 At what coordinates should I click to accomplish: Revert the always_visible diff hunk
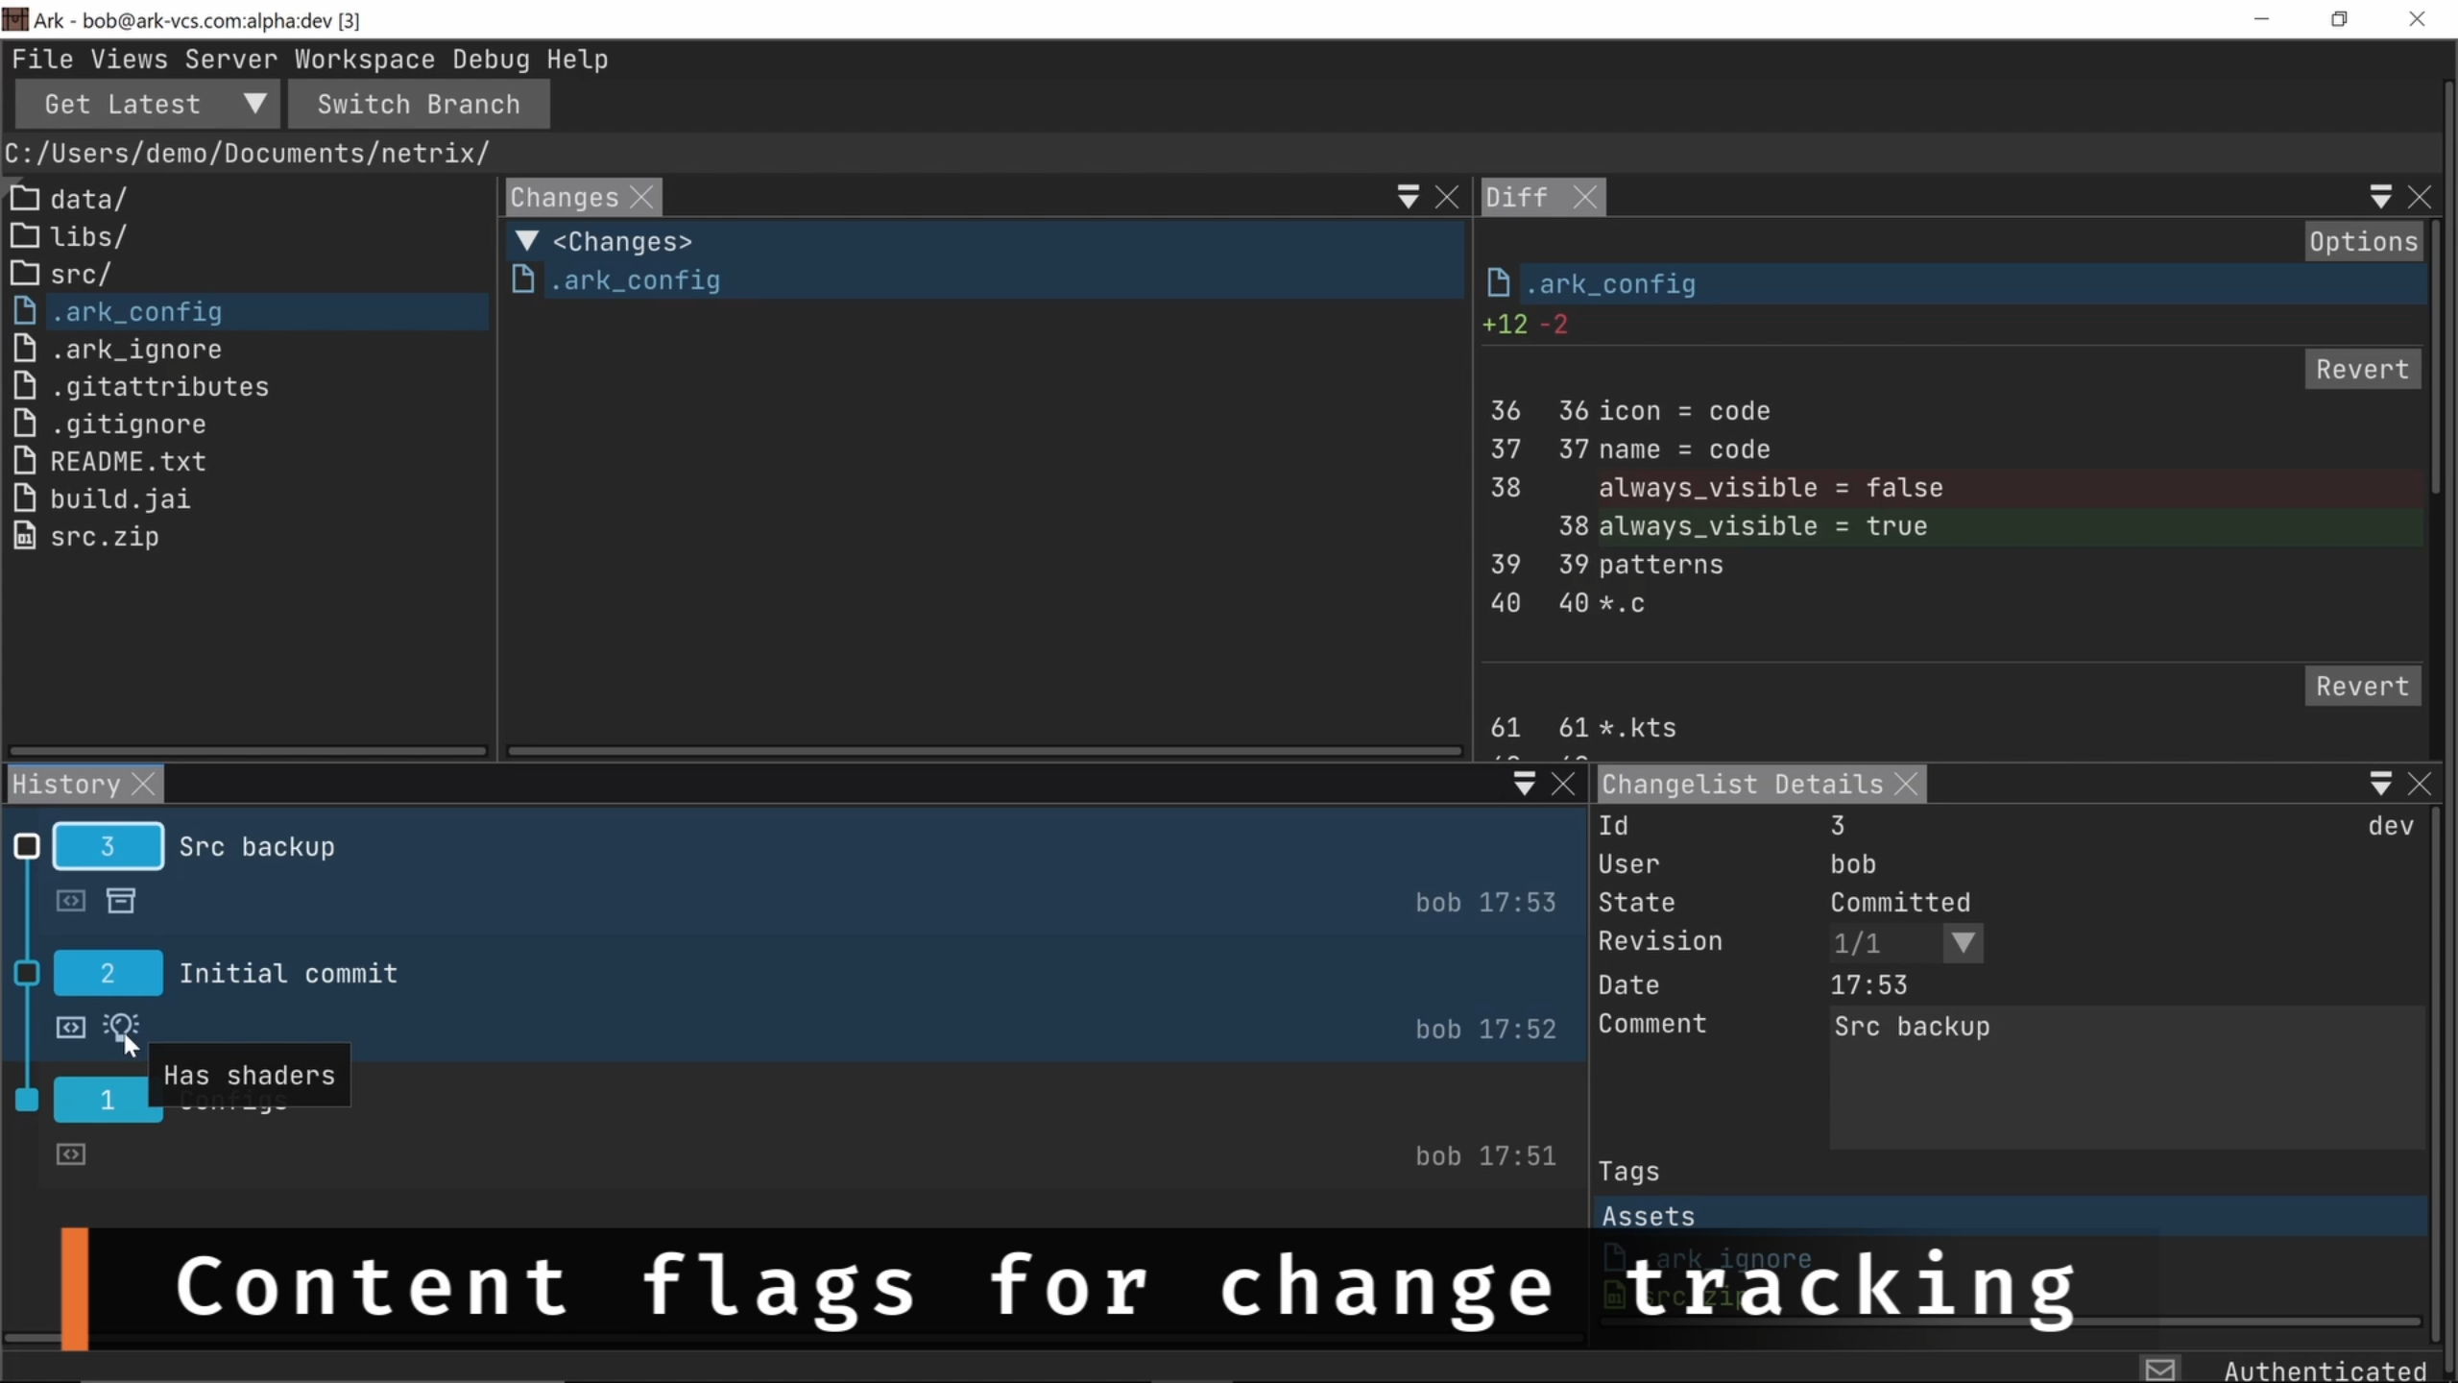2361,370
